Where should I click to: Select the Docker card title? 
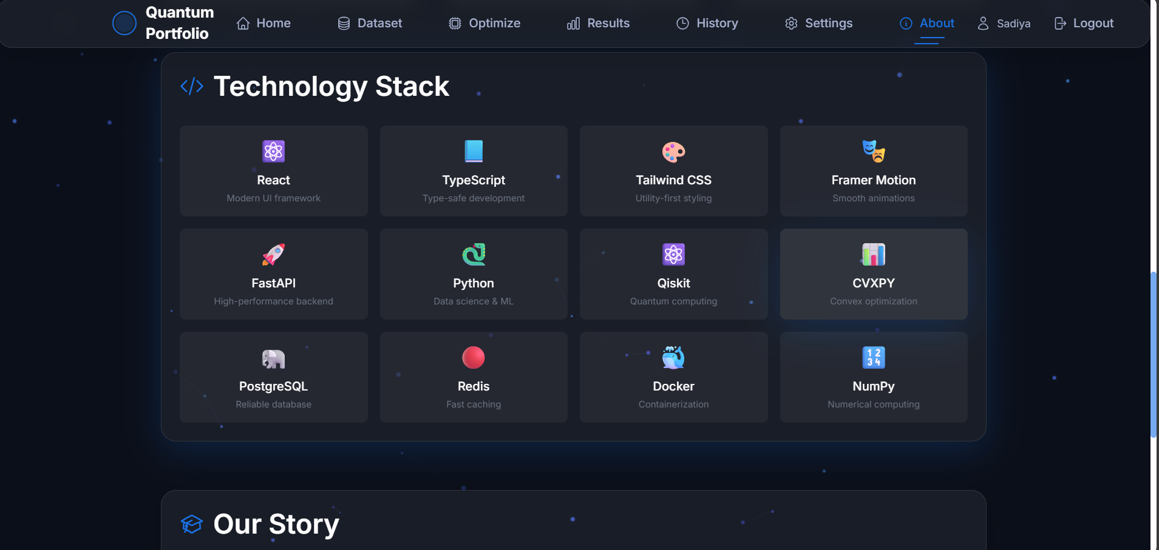click(x=674, y=386)
